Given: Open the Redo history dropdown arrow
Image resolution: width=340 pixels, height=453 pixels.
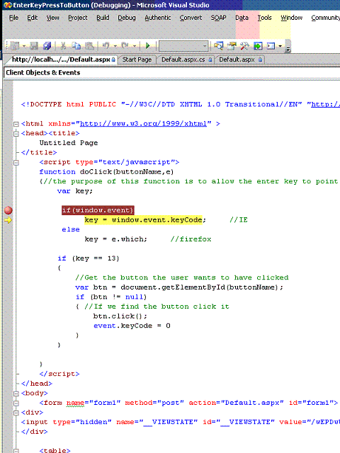Looking at the screenshot, I should pos(134,46).
